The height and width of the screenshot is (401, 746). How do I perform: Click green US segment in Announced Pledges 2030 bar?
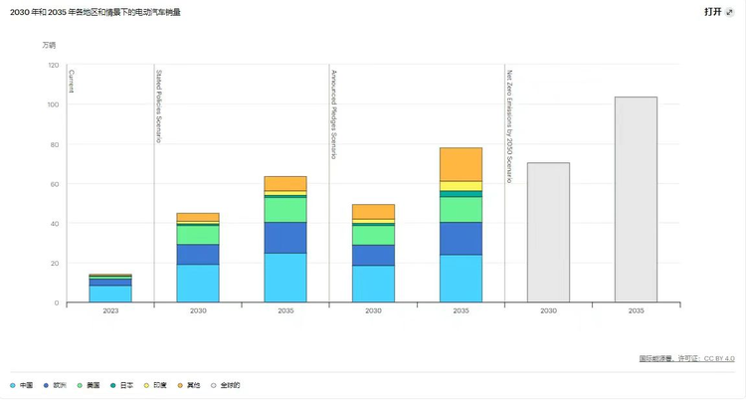click(x=373, y=234)
